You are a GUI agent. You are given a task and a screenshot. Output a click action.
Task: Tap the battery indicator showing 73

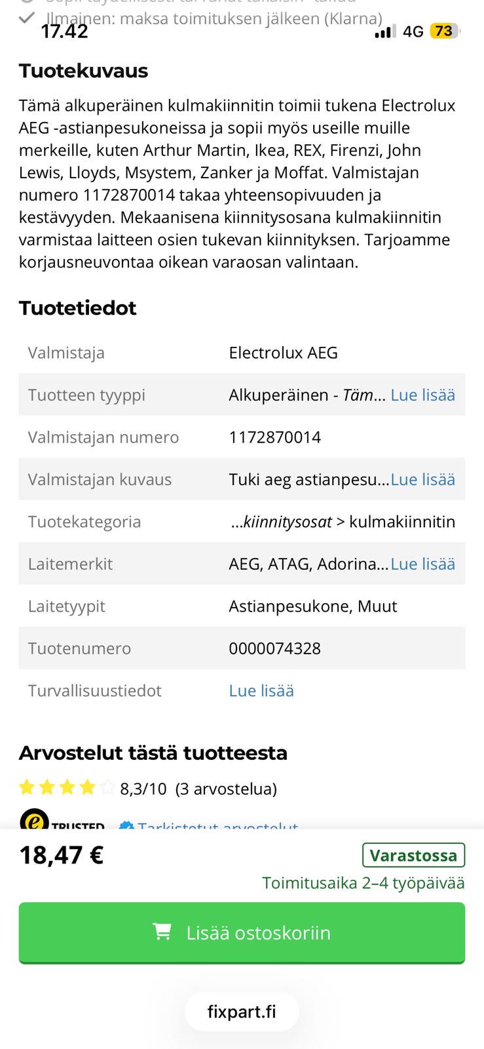click(445, 31)
